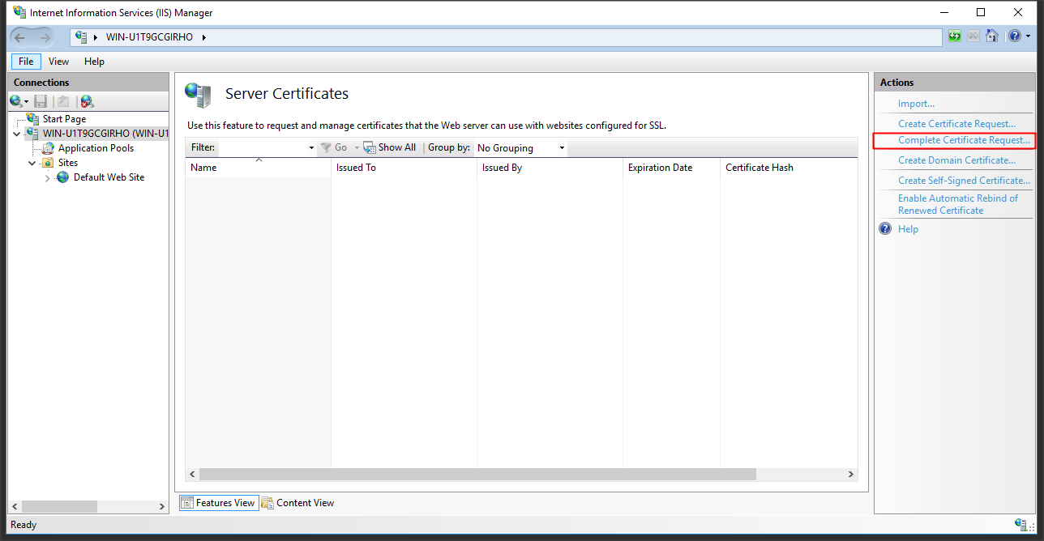Click the certificate list horizontal scrollbar
The image size is (1044, 541).
pos(477,474)
